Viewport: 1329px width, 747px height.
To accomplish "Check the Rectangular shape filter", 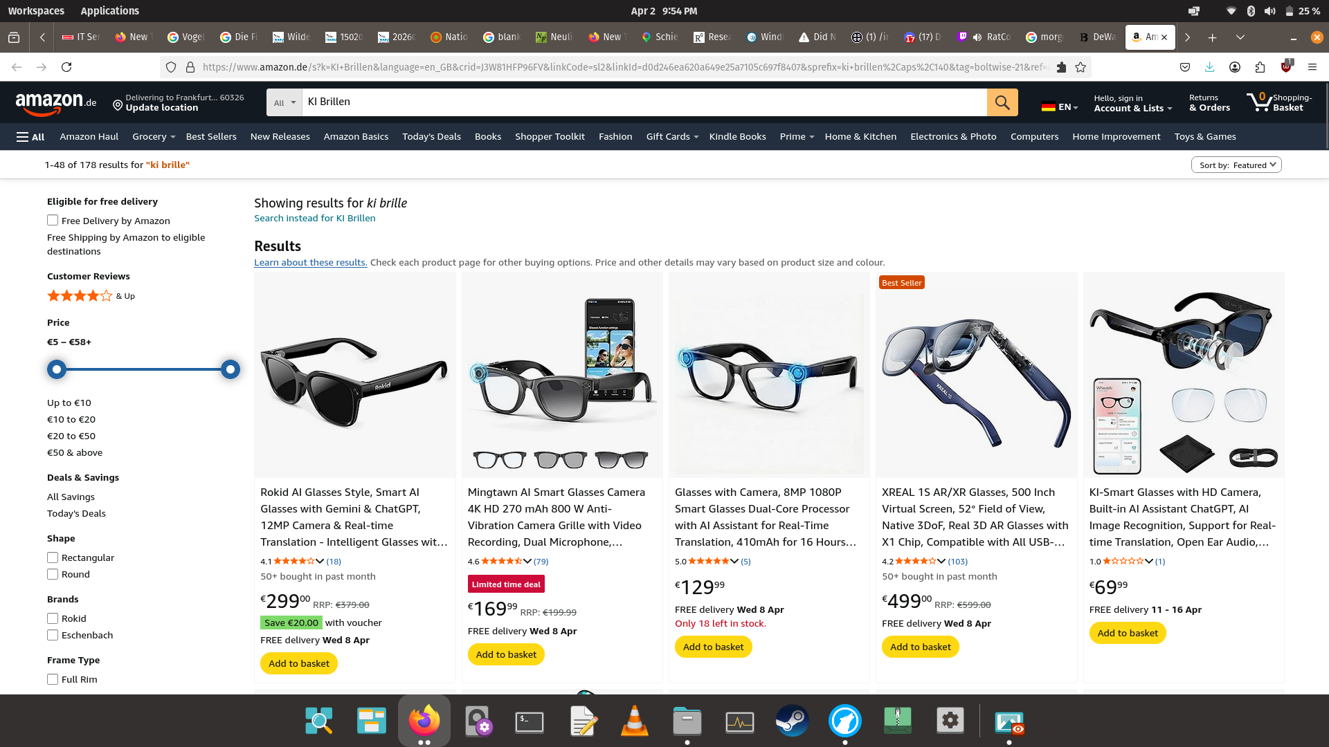I will click(53, 557).
